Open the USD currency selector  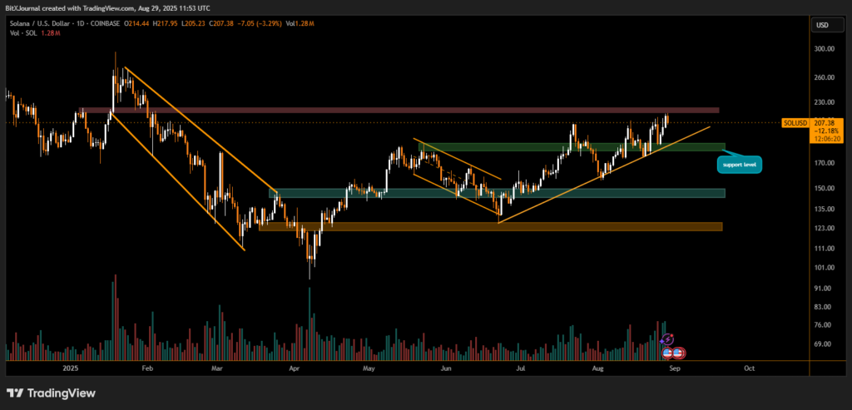click(x=823, y=25)
